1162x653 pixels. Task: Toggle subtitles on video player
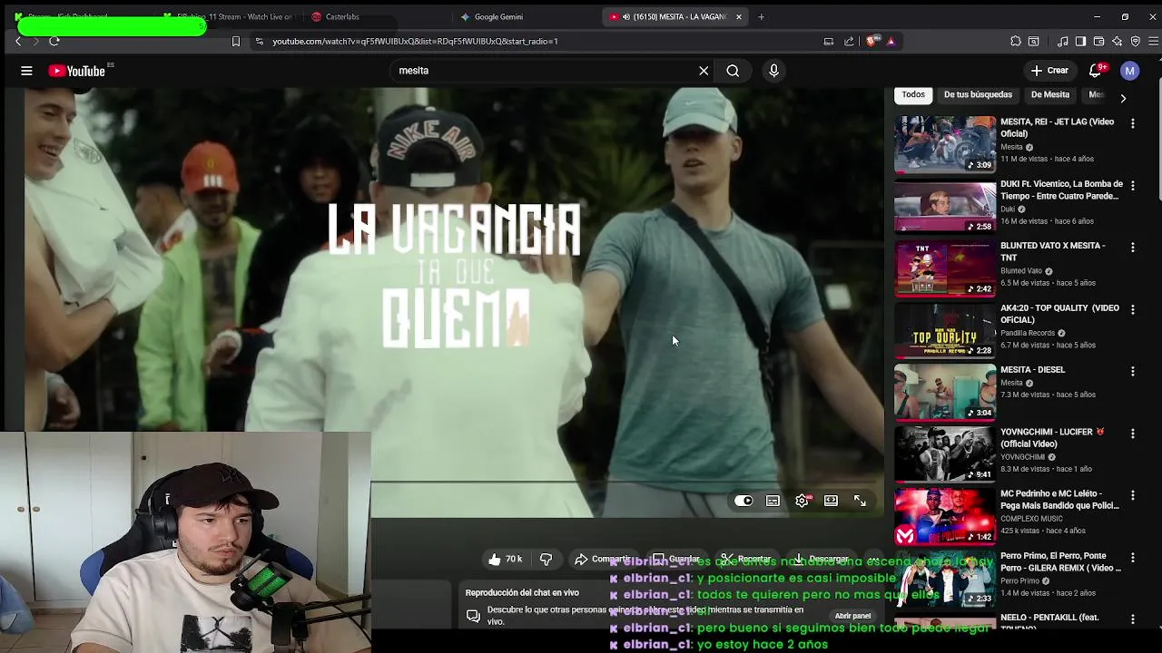(x=773, y=501)
